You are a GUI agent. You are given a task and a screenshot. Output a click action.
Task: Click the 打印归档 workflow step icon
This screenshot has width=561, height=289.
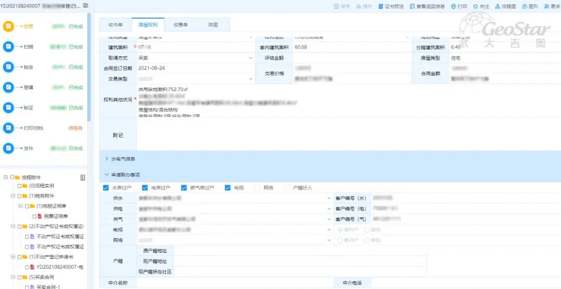8,128
